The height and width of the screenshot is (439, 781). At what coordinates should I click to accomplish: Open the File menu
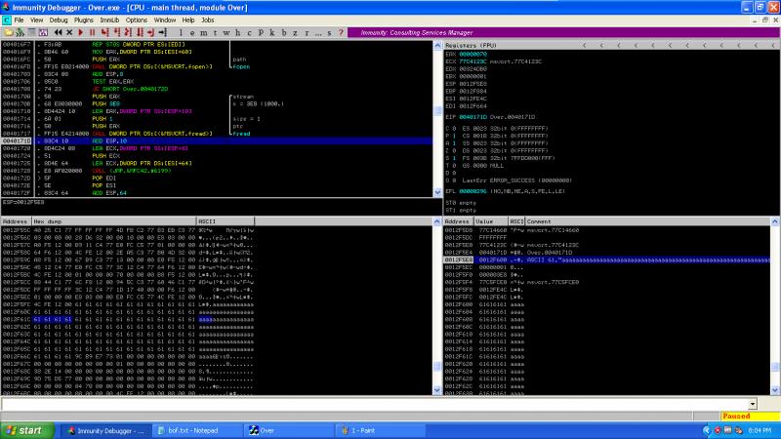[19, 20]
